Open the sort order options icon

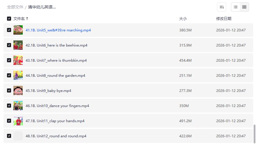point(222,7)
